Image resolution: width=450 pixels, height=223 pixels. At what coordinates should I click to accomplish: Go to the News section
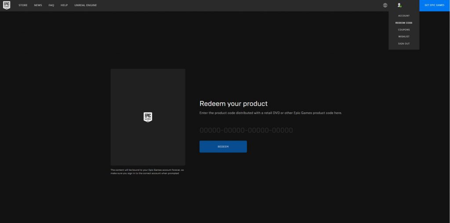[38, 5]
